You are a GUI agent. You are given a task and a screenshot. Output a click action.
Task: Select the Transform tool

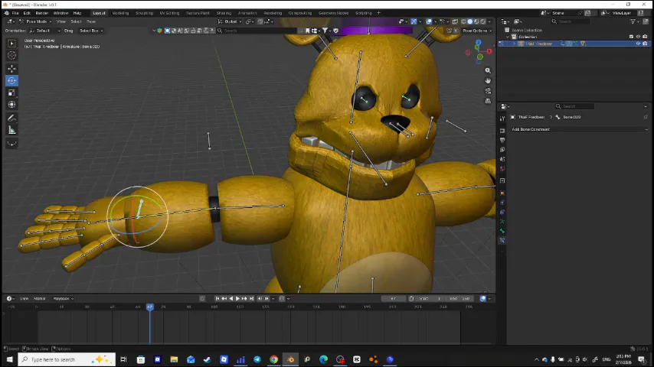click(x=11, y=105)
